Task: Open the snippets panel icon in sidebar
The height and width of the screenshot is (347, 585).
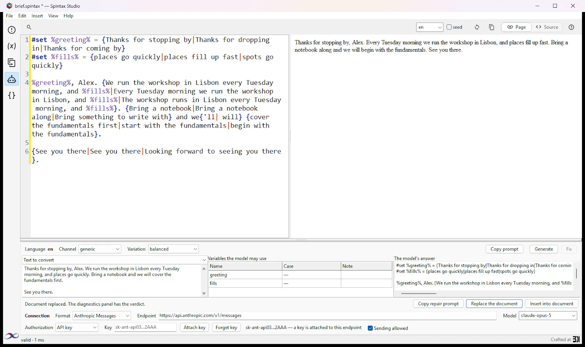Action: pyautogui.click(x=12, y=63)
